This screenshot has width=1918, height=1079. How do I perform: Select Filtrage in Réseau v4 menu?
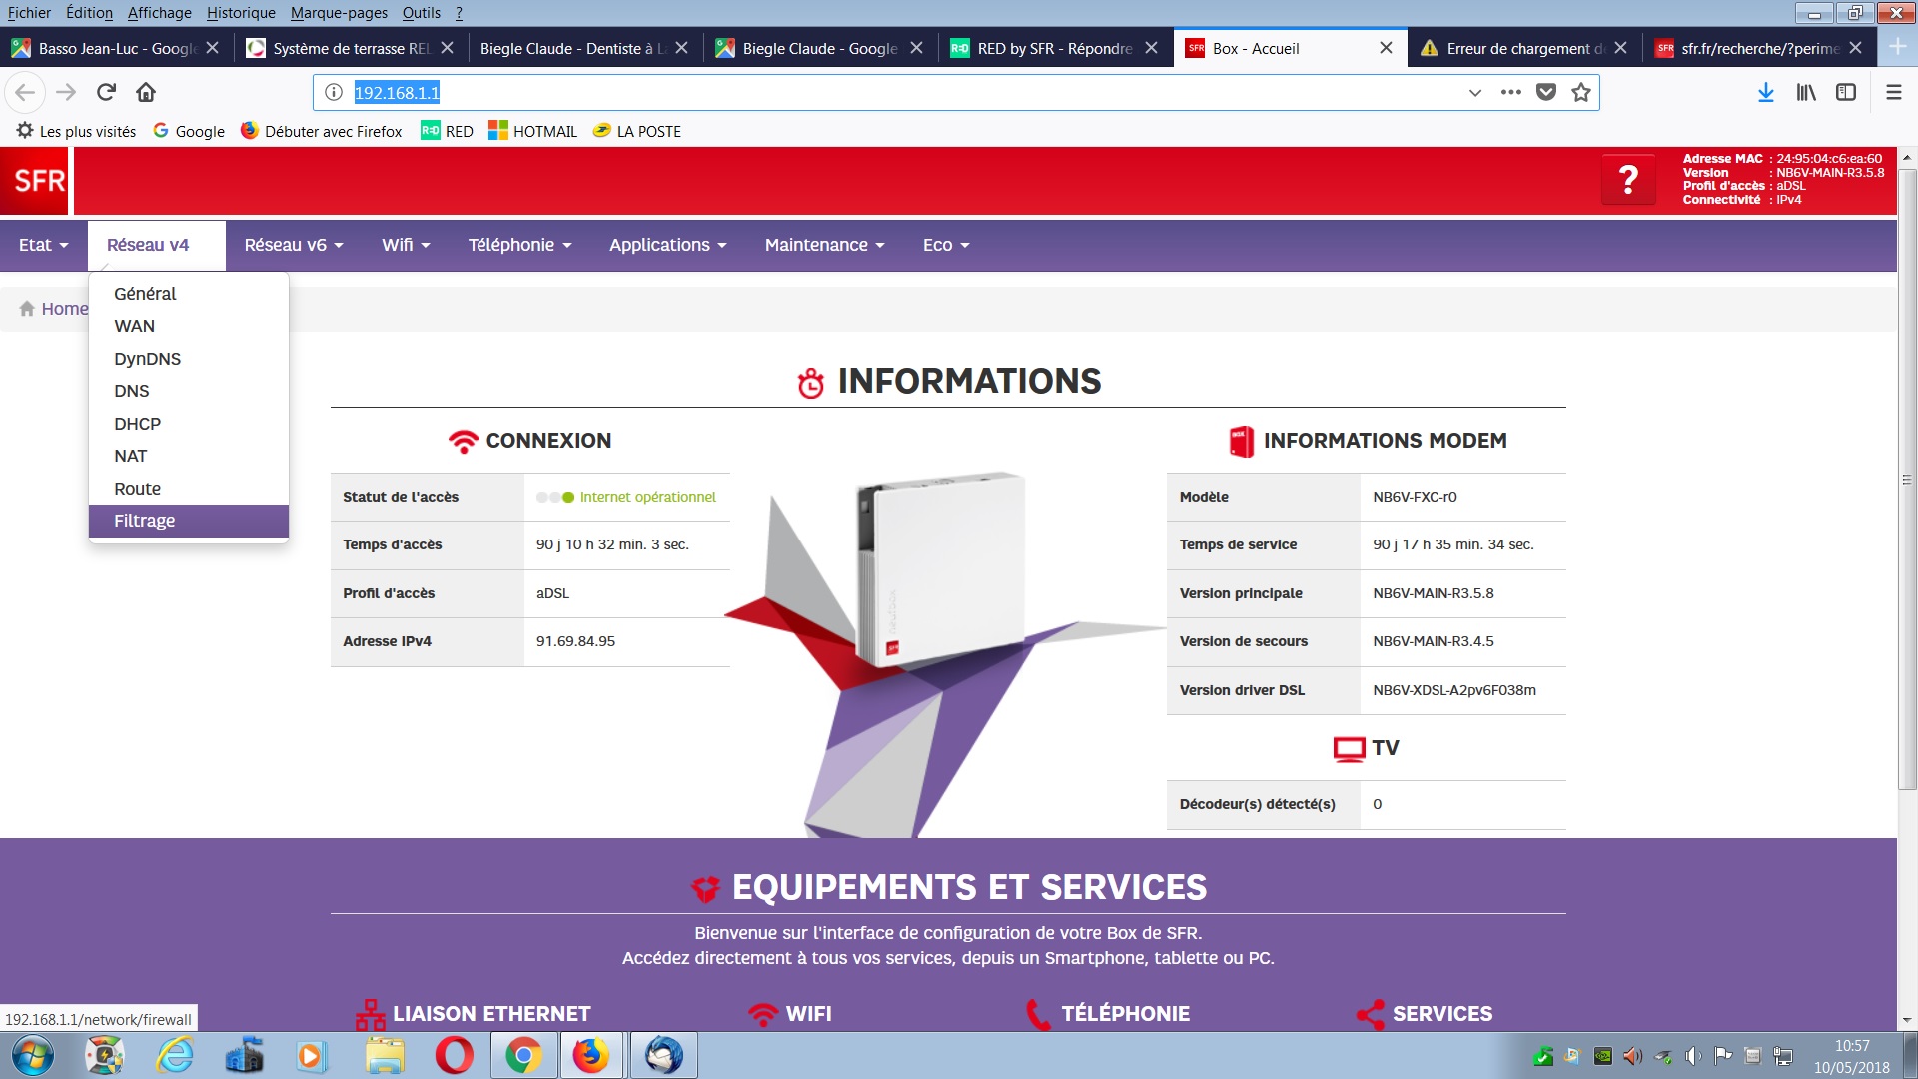189,521
